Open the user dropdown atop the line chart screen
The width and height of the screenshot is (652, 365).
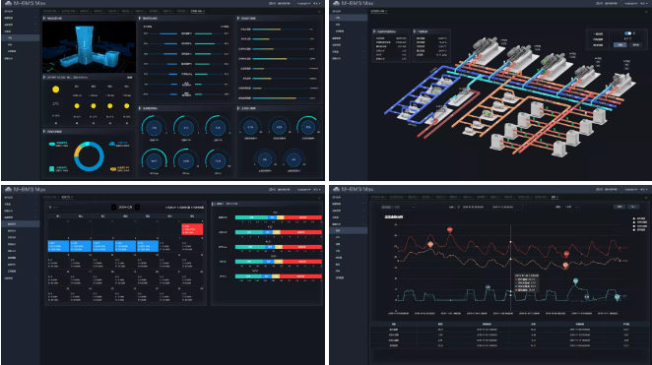(x=632, y=189)
